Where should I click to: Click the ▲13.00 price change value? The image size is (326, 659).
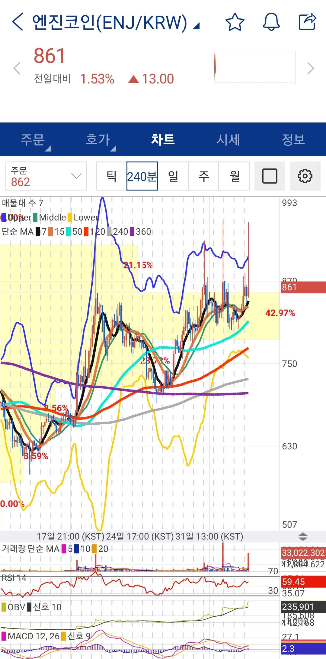pos(151,79)
